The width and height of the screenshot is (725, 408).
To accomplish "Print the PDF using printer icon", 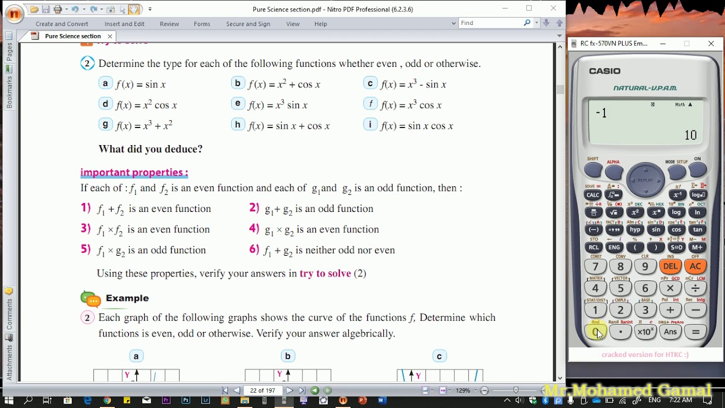I will click(x=57, y=9).
